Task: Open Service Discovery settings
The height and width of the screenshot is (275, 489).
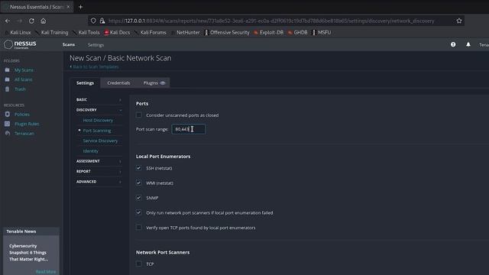Action: pyautogui.click(x=100, y=141)
